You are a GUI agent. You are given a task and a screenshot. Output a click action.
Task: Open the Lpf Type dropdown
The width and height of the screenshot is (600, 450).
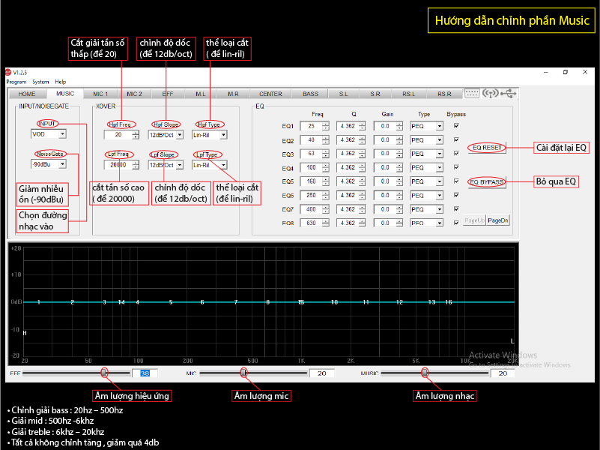coord(210,165)
